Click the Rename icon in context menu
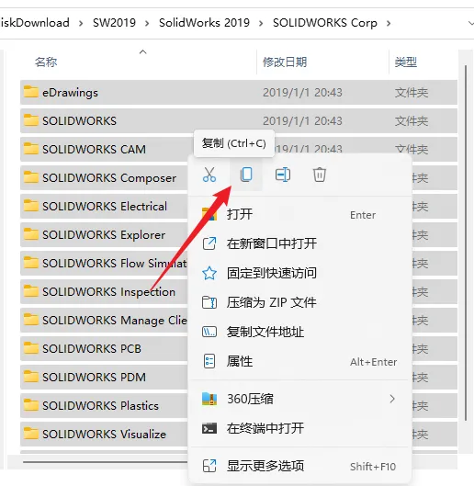474x486 pixels. 283,175
